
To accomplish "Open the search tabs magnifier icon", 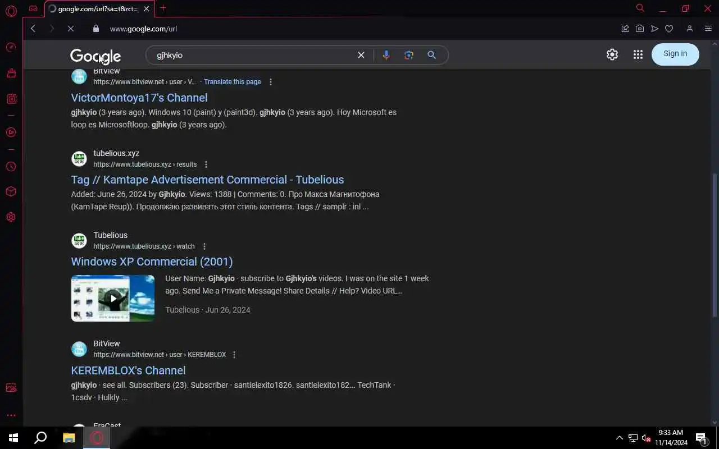I will coord(640,8).
